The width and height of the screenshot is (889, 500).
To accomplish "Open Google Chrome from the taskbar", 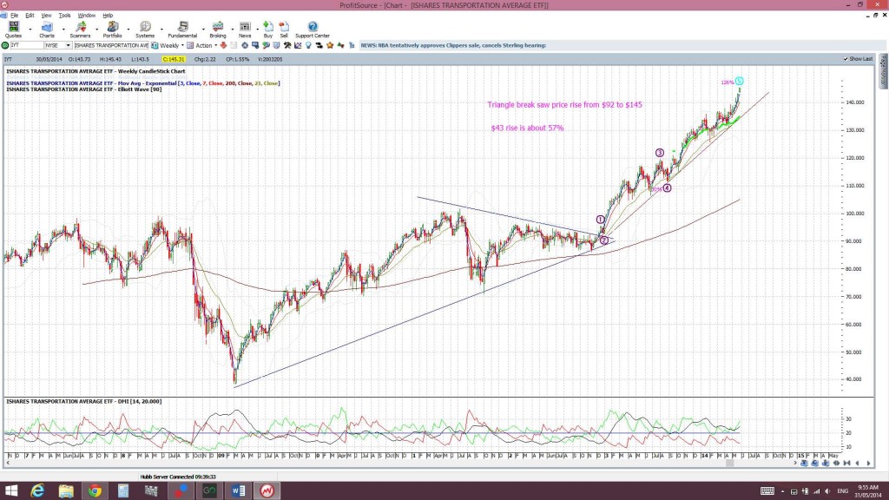I will (95, 490).
